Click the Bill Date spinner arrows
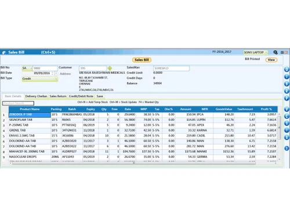290x217 pixels. [52, 73]
